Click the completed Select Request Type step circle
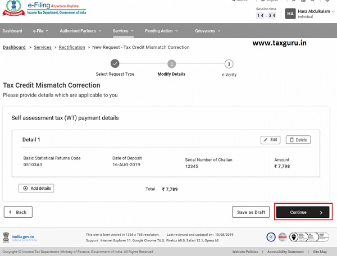 (x=115, y=63)
